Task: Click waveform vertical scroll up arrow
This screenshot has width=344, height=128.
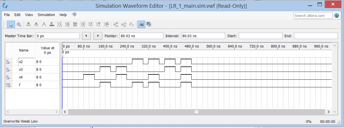Action: (x=335, y=46)
